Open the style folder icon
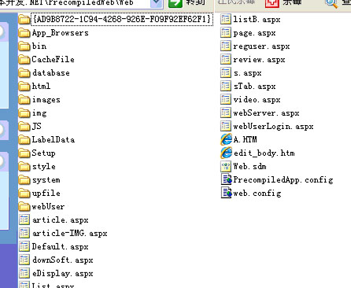The height and width of the screenshot is (288, 351). click(24, 167)
